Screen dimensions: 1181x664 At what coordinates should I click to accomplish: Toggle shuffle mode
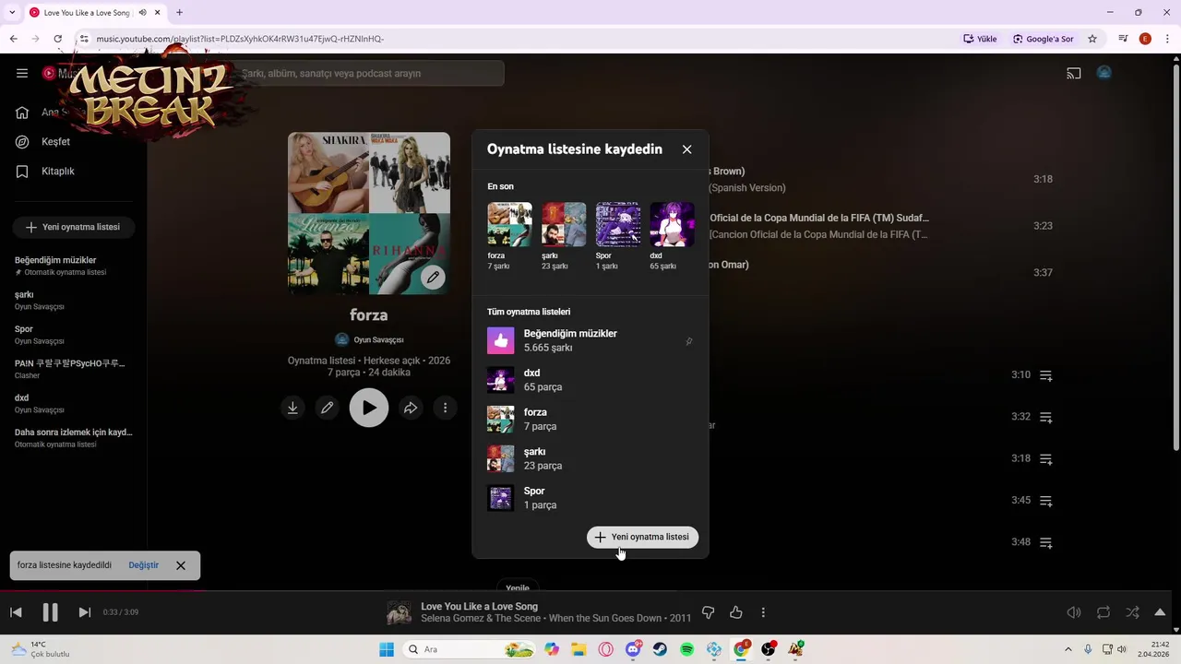pos(1132,612)
